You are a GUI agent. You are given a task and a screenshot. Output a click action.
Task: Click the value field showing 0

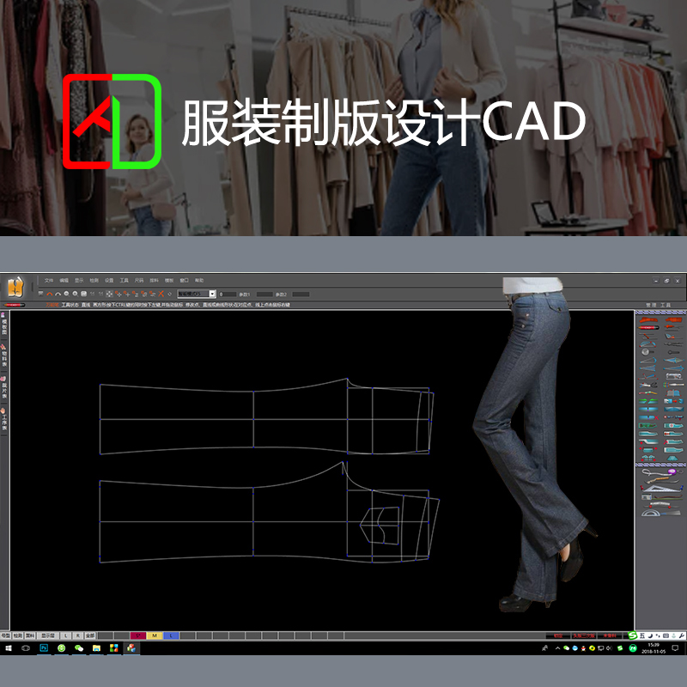tap(228, 294)
